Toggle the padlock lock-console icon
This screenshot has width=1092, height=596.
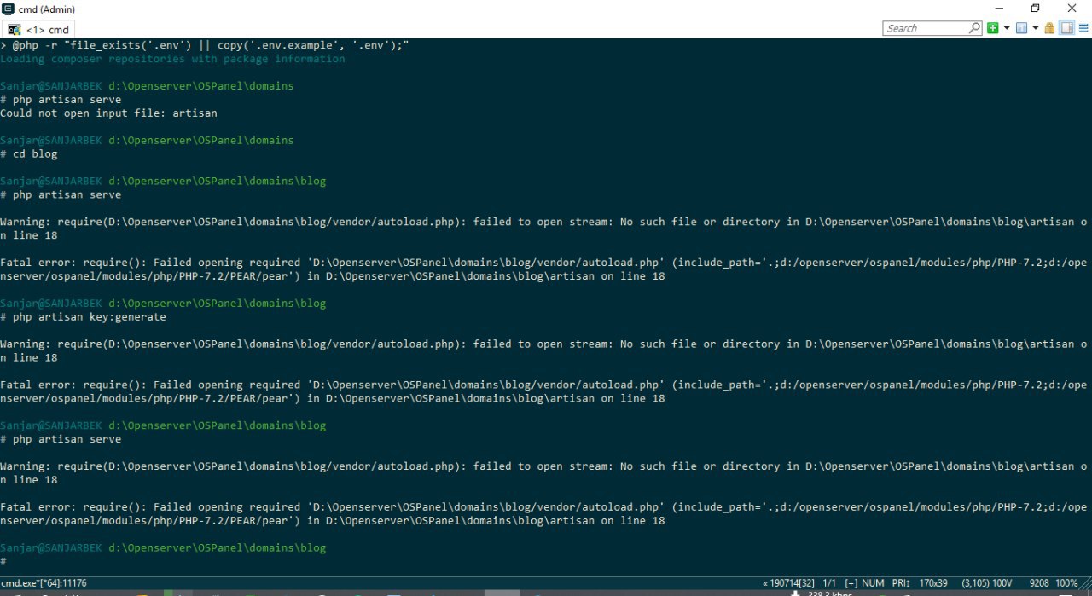tap(1050, 28)
